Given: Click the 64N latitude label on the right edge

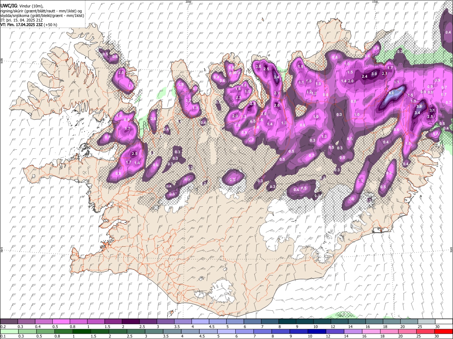Looking at the screenshot, I should (451, 250).
